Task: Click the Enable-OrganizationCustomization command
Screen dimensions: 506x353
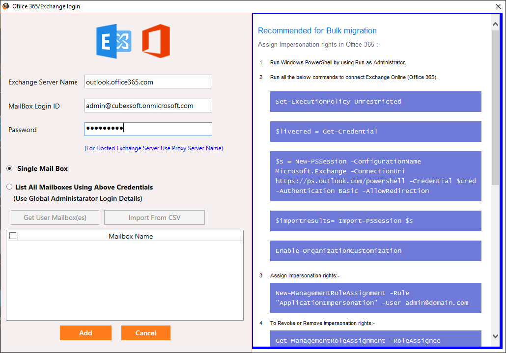Action: click(x=376, y=251)
